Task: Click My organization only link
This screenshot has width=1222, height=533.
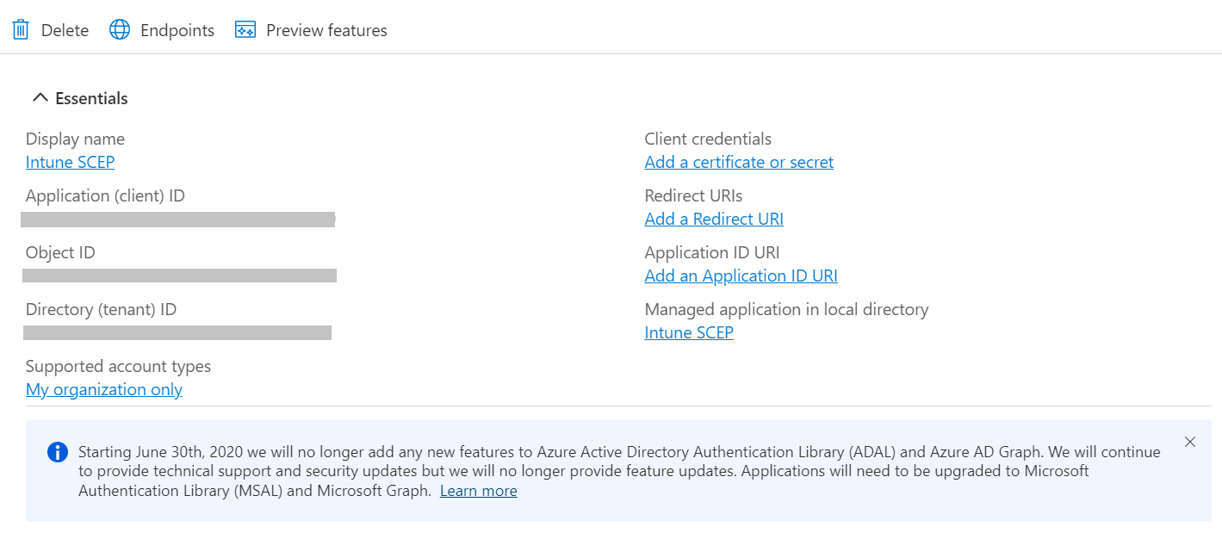Action: pos(104,389)
